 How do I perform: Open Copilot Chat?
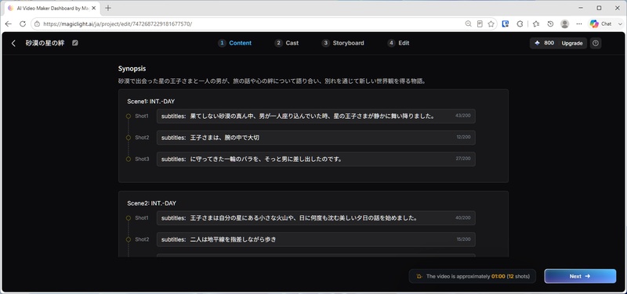(600, 24)
